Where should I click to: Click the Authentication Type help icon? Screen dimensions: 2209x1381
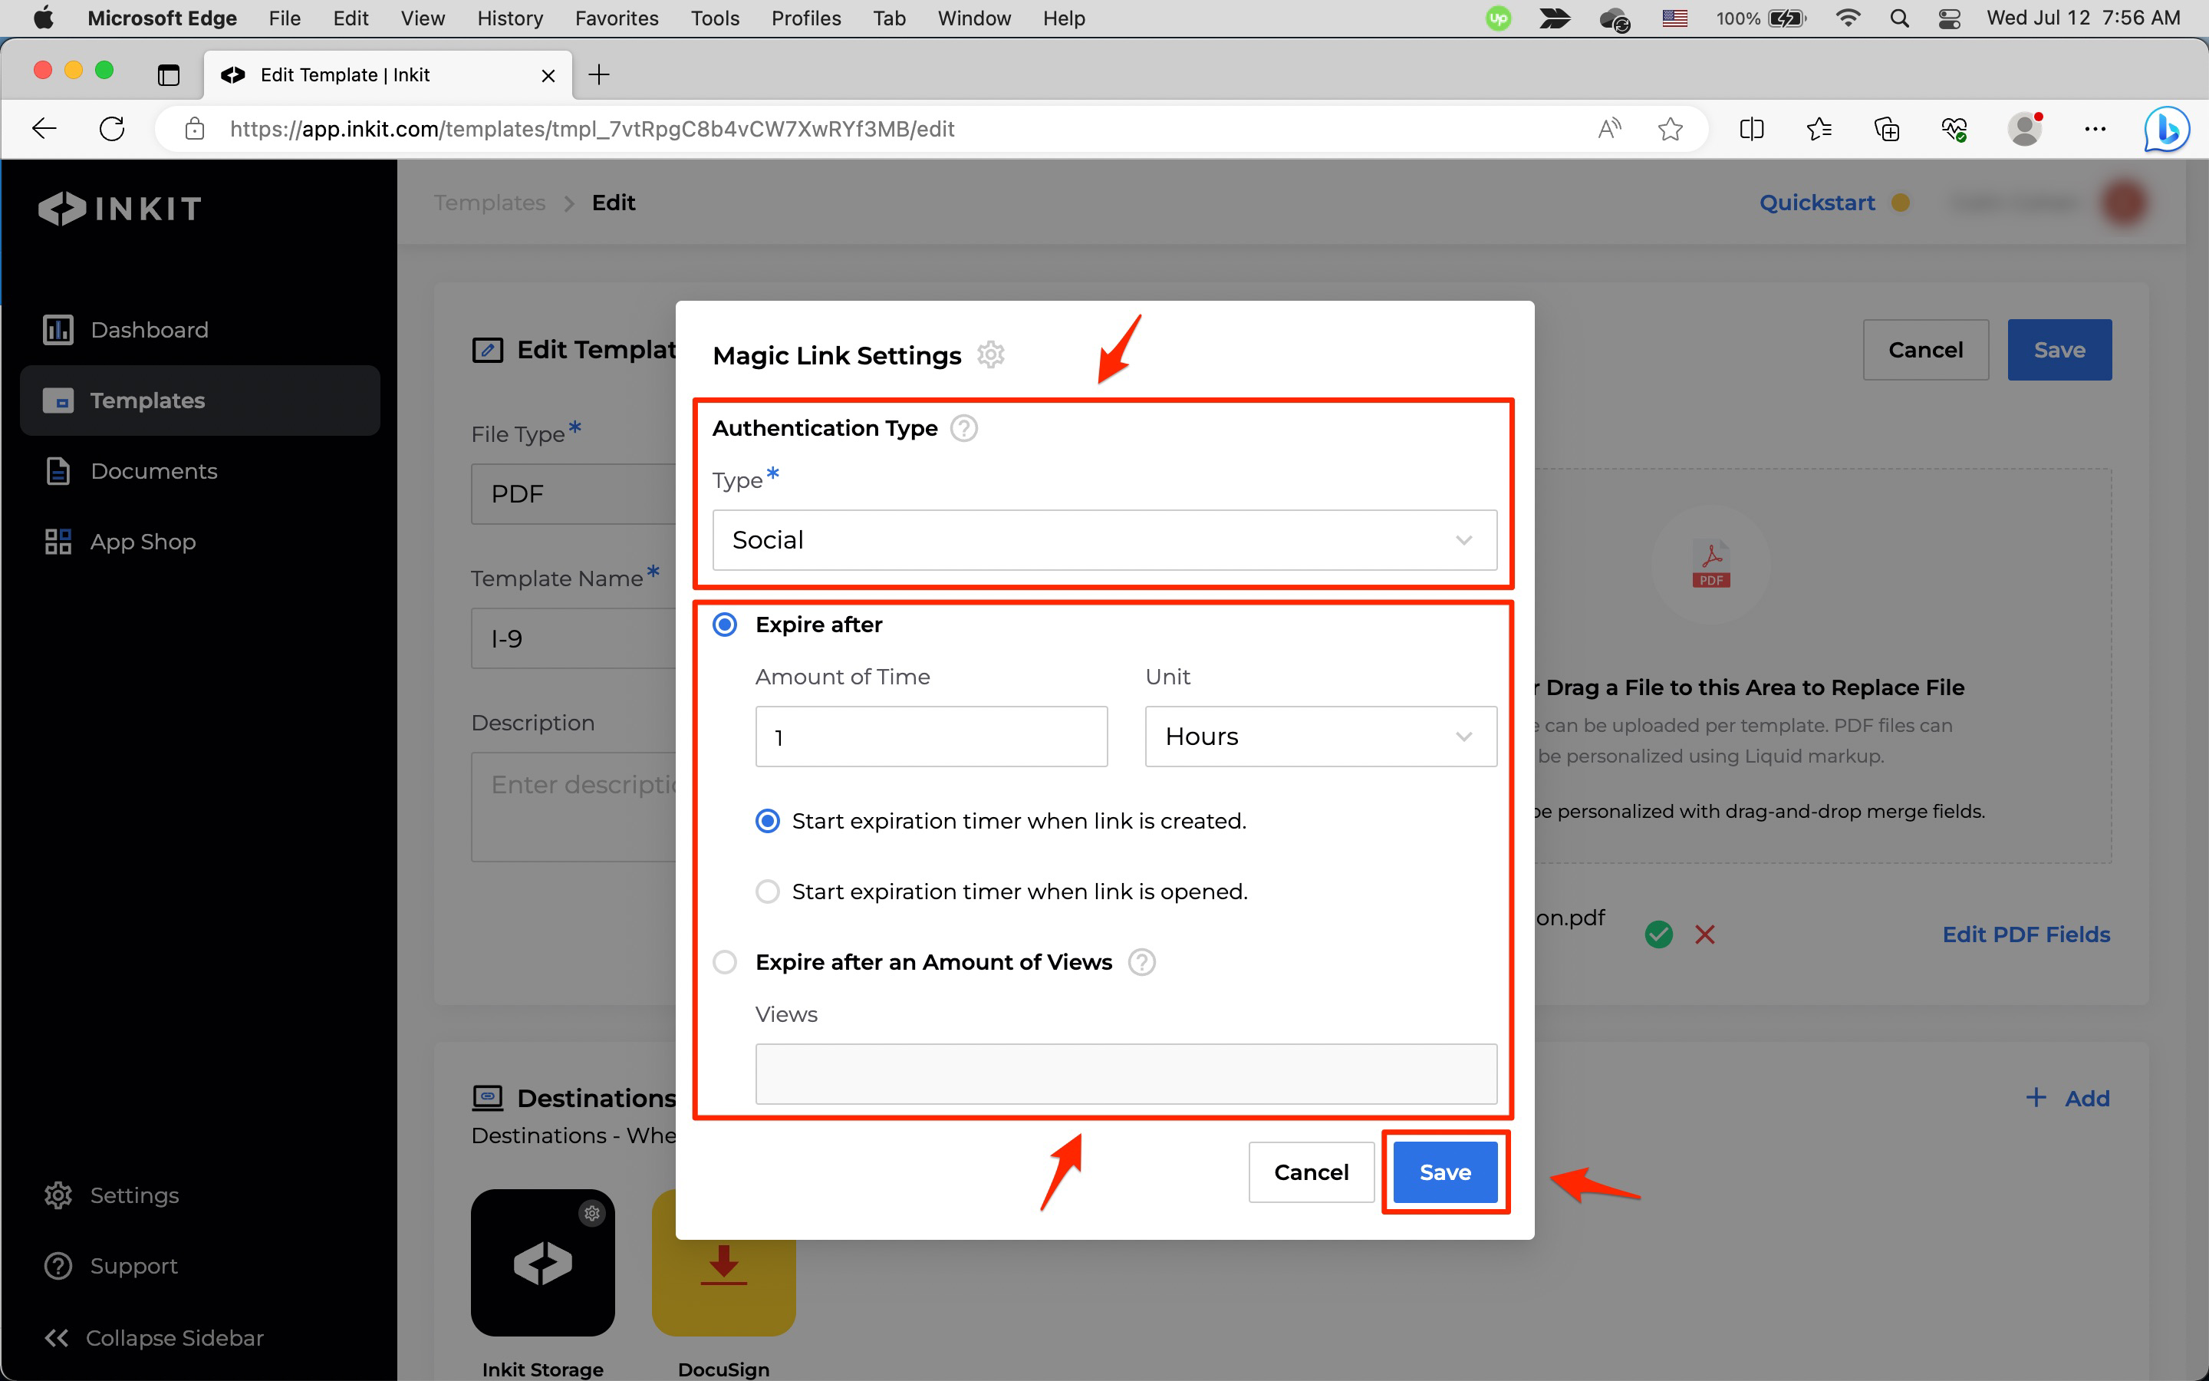964,427
